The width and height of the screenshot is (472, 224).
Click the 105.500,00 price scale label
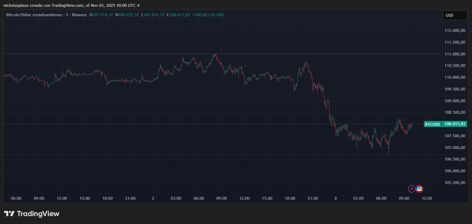pyautogui.click(x=455, y=183)
